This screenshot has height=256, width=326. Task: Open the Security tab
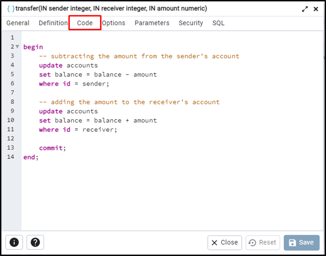tap(191, 23)
